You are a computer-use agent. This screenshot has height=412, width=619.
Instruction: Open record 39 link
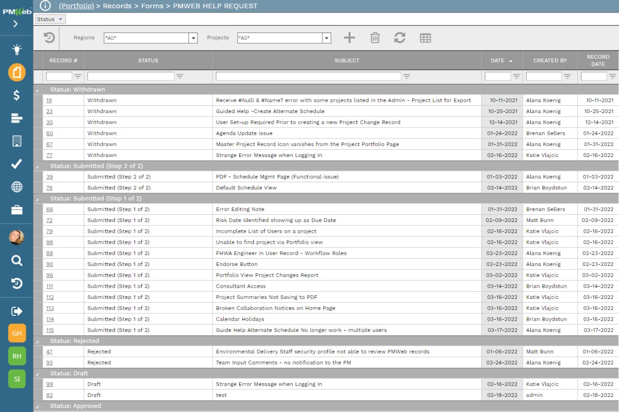pos(50,177)
